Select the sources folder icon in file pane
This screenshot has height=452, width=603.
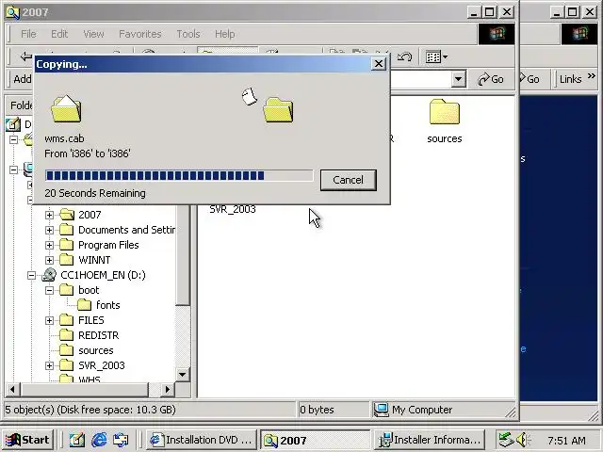point(445,112)
